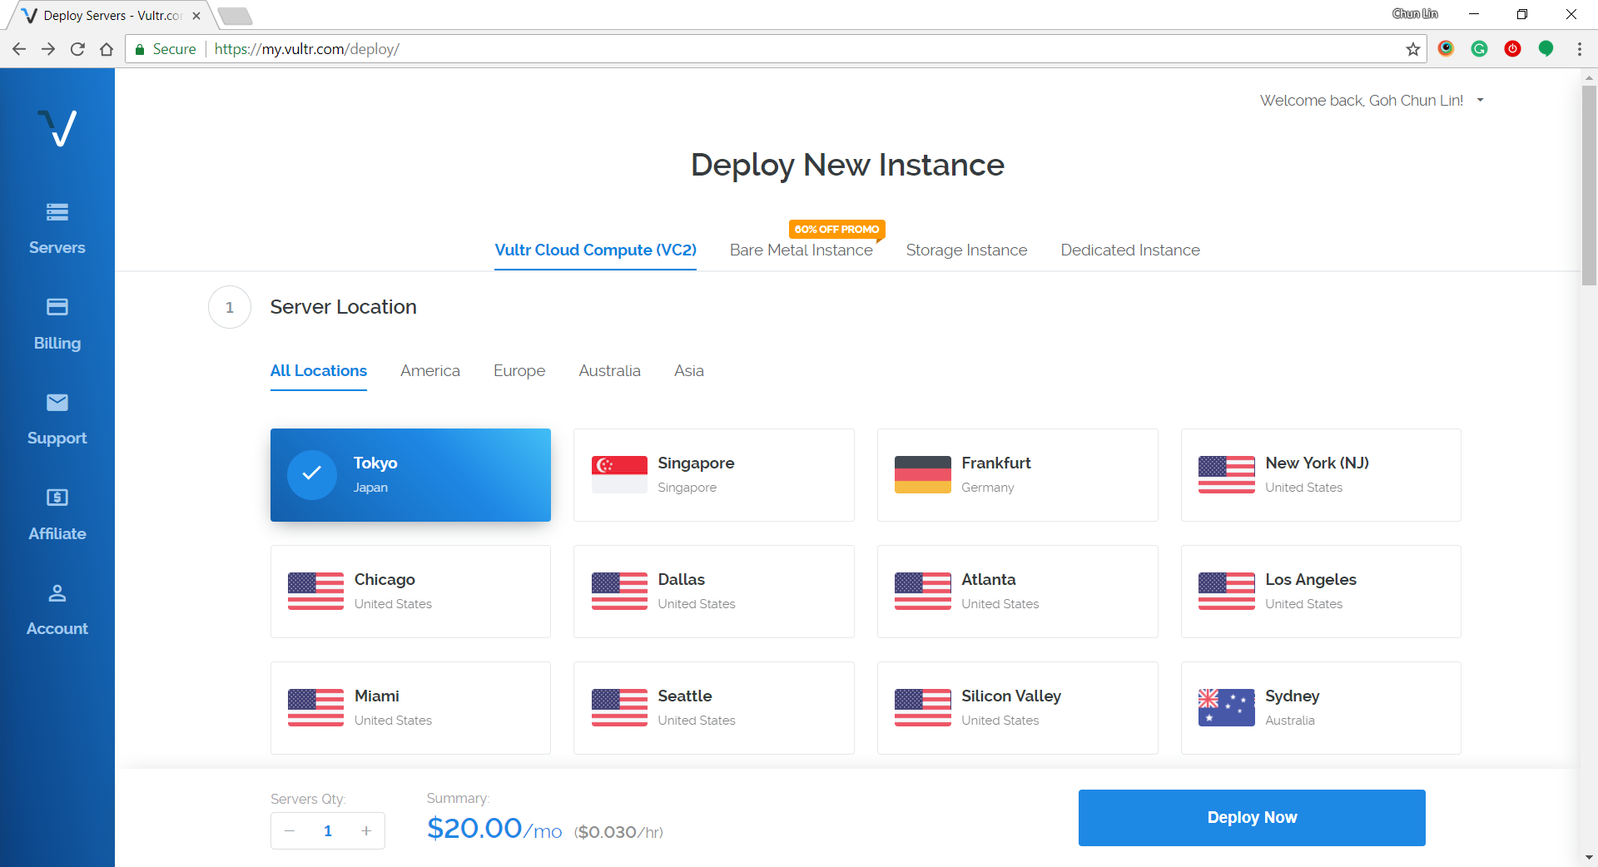Switch to Bare Metal Instance tab

(x=801, y=250)
